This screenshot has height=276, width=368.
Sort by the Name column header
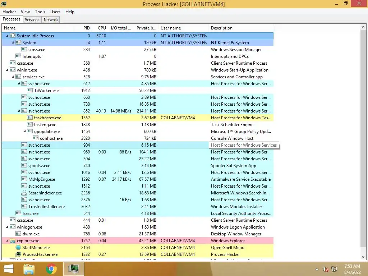coord(38,28)
